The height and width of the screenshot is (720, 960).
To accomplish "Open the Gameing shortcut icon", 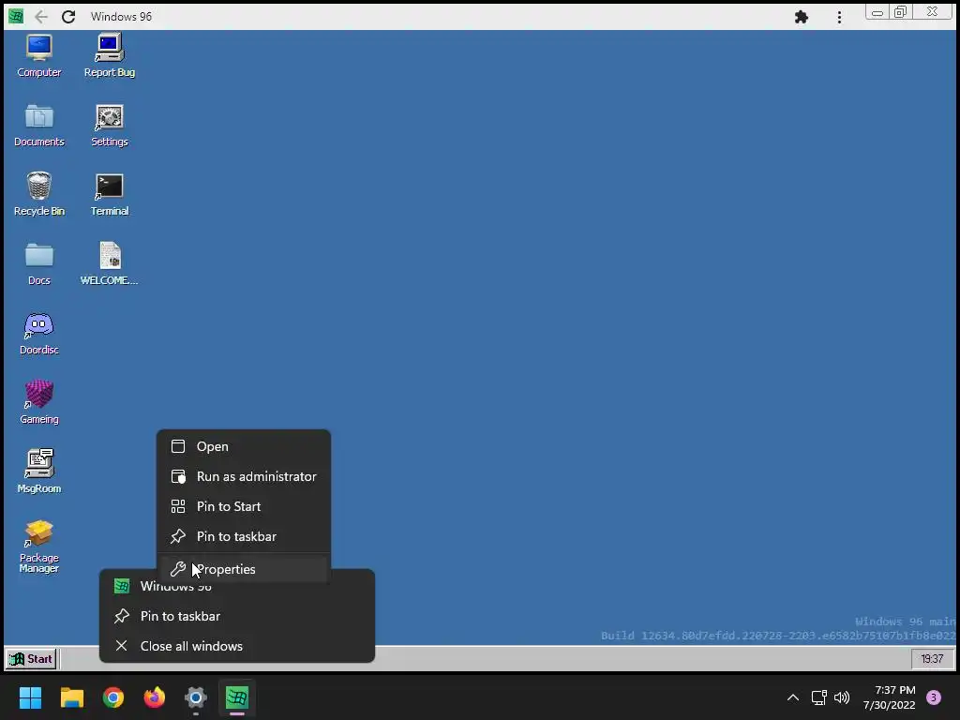I will click(39, 403).
